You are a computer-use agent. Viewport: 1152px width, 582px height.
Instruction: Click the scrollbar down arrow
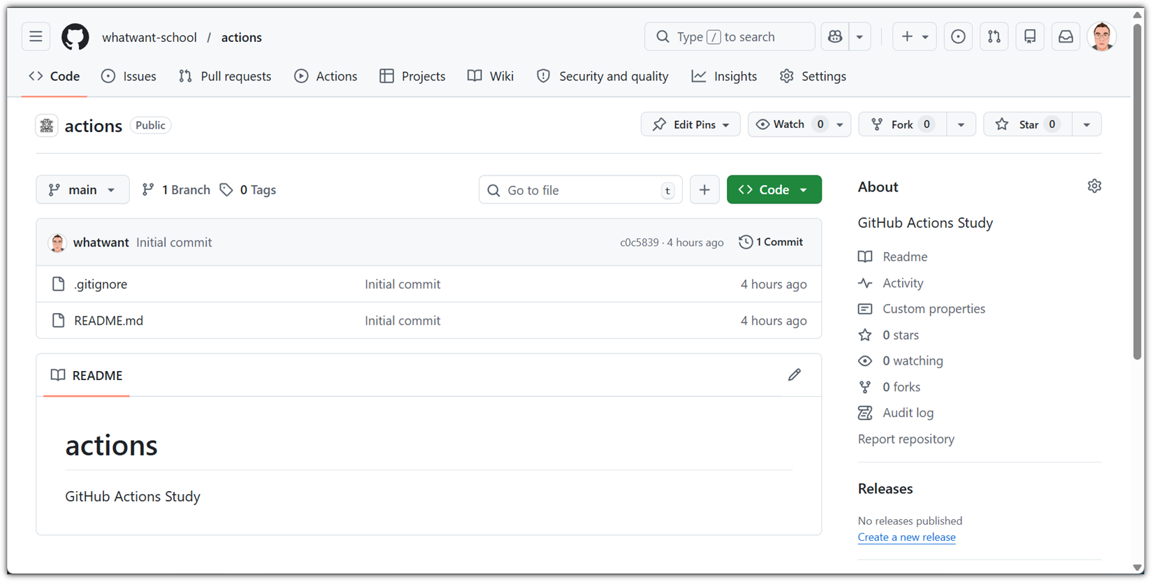1137,567
